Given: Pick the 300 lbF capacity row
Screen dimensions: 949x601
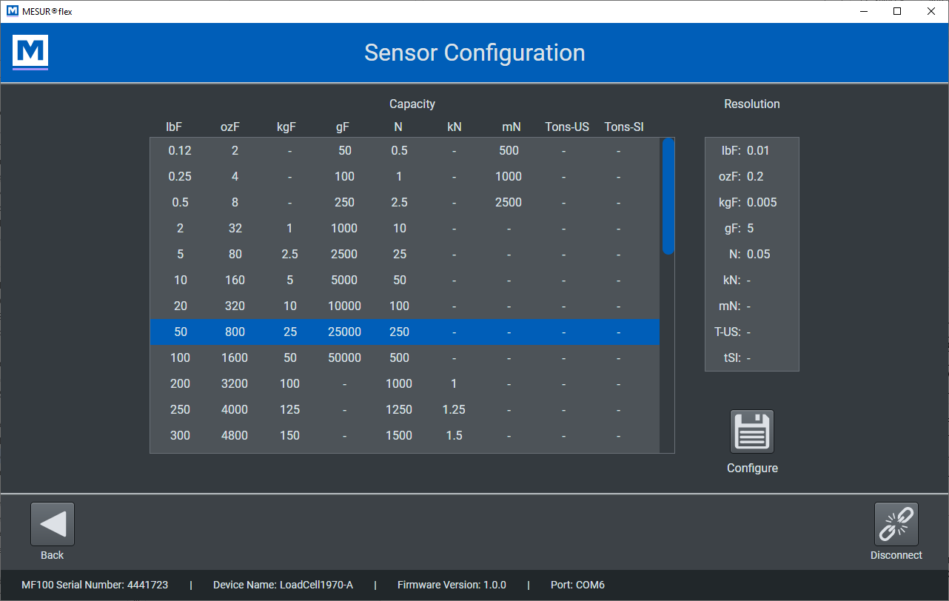Looking at the screenshot, I should 404,435.
